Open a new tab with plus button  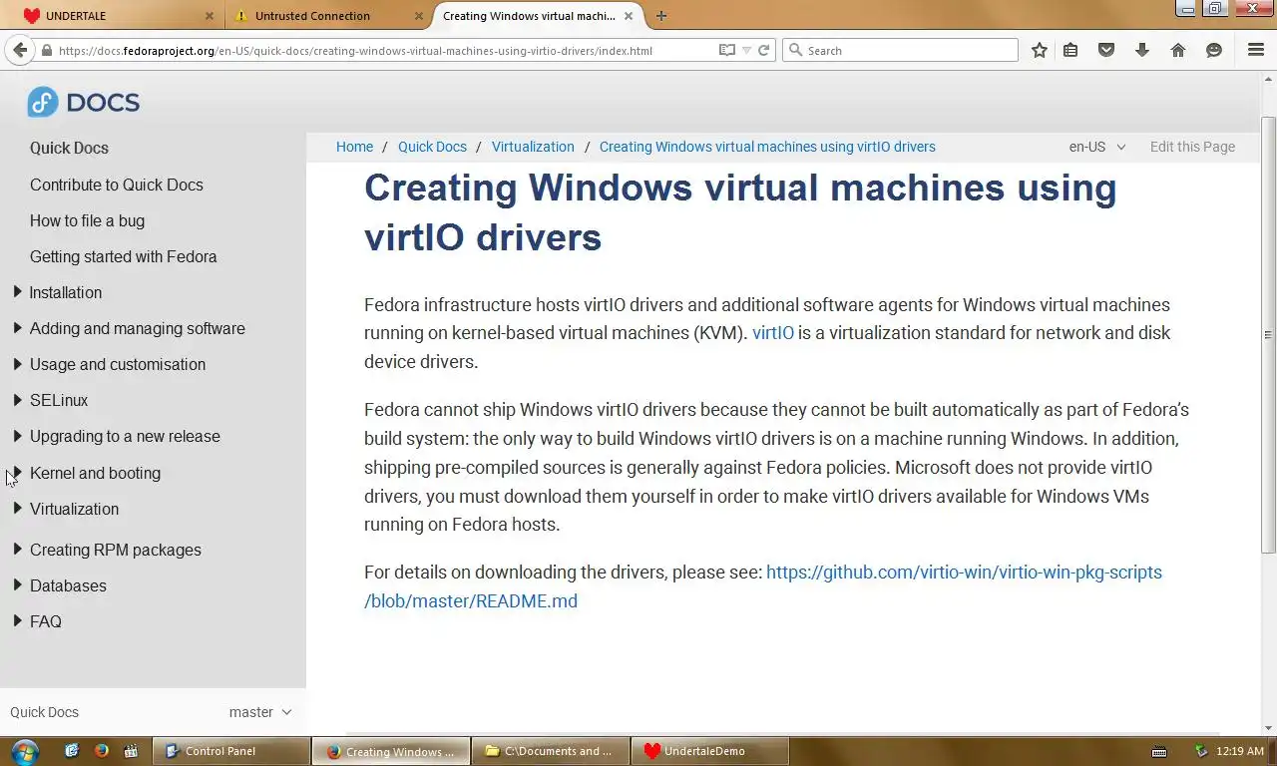[661, 16]
